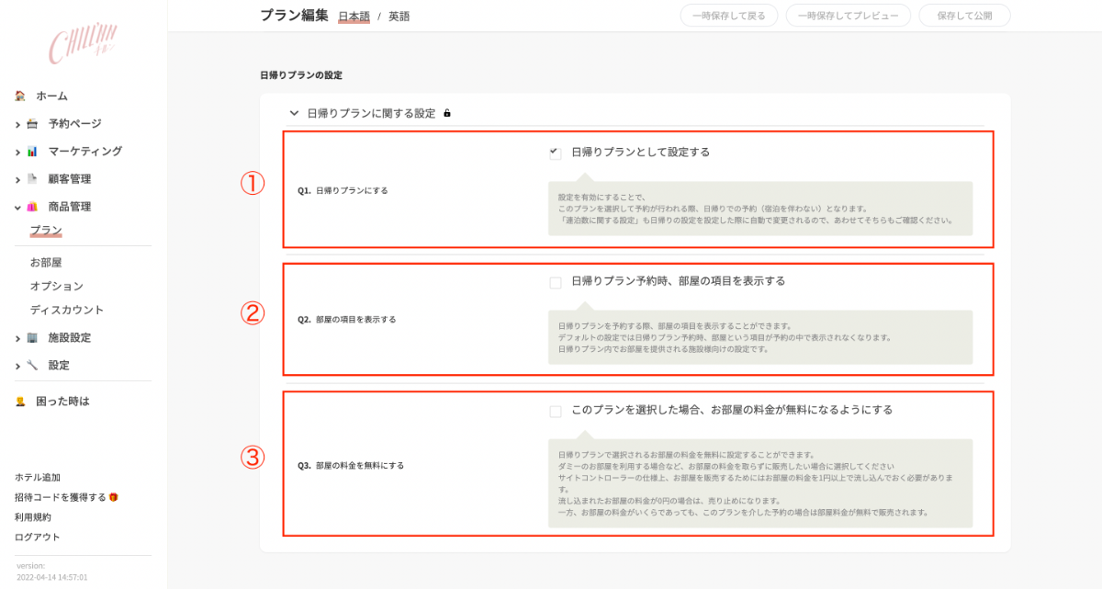Expand the 予約ページ sidebar arrow

point(17,124)
